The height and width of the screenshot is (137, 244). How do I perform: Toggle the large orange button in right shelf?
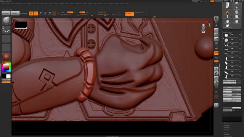(216, 53)
